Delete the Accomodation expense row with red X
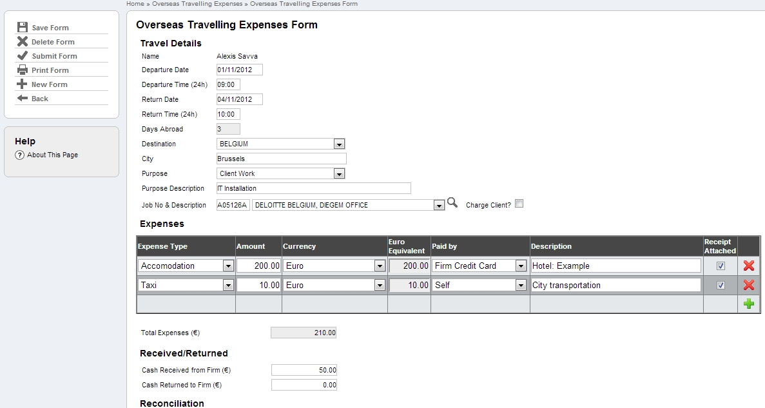Viewport: 765px width, 408px height. 749,266
